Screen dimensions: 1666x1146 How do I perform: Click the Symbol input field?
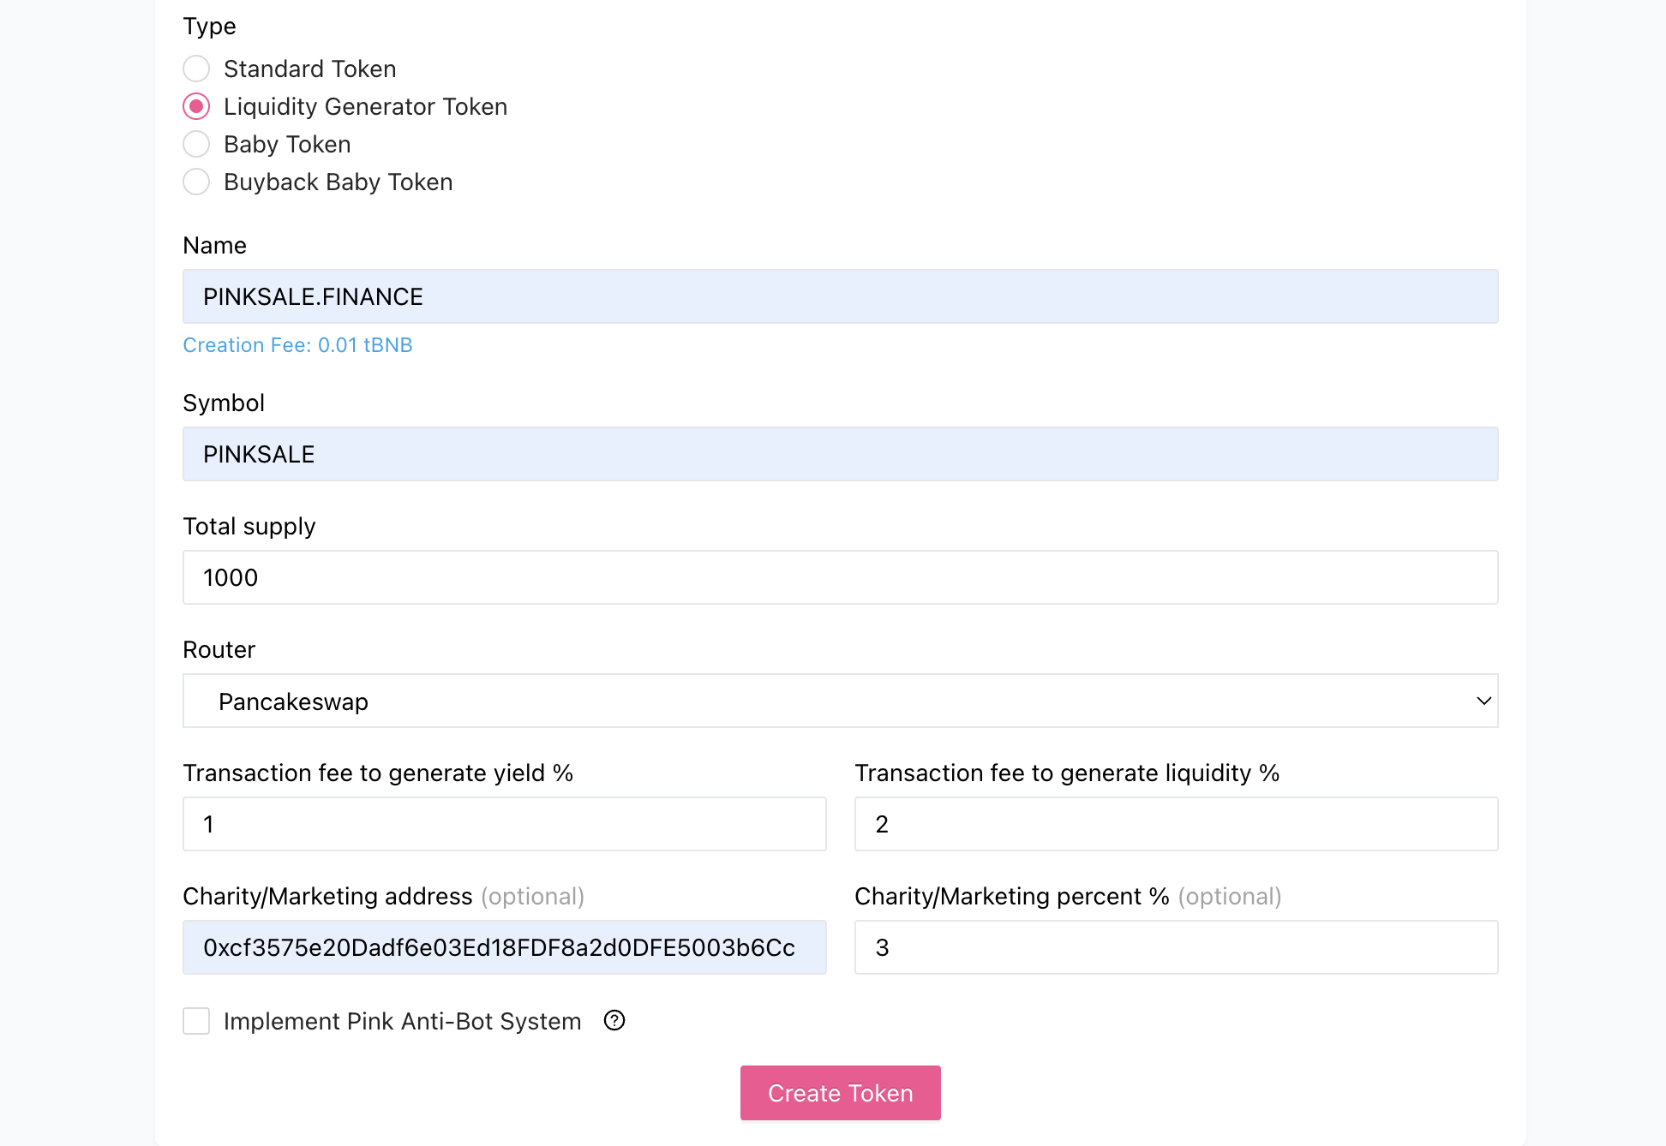[840, 454]
